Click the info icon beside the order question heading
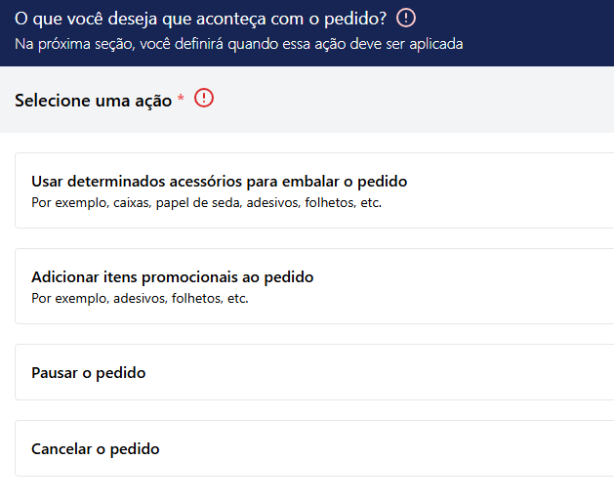The width and height of the screenshot is (614, 502). pyautogui.click(x=406, y=18)
